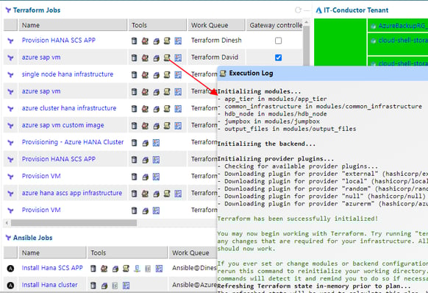Open the azure cluster hana infrastructure job link

point(69,108)
